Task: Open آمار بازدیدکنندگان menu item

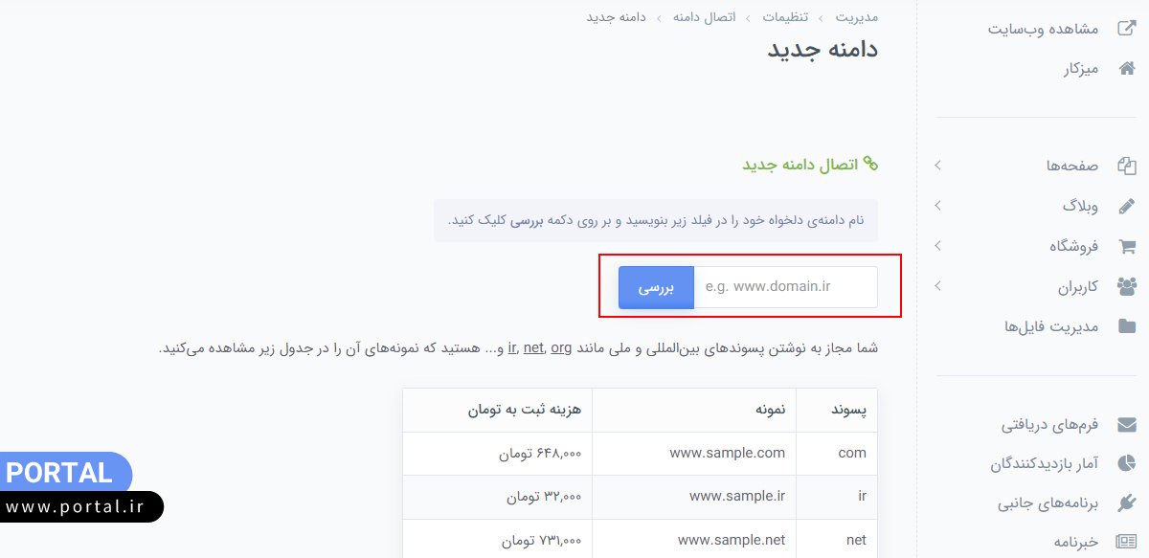Action: click(1045, 463)
